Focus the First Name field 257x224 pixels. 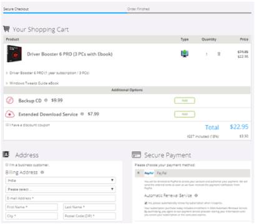click(x=32, y=207)
